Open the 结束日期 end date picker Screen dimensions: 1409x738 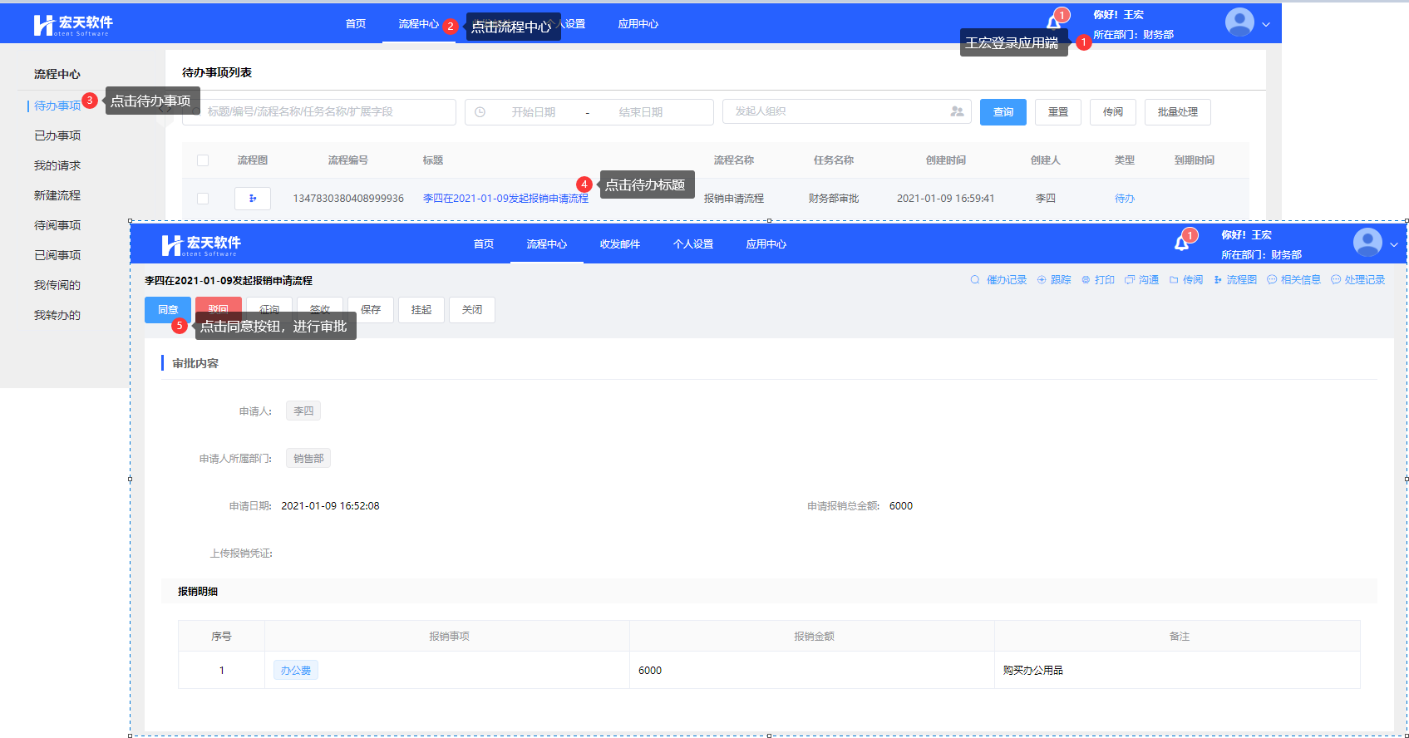[x=640, y=112]
